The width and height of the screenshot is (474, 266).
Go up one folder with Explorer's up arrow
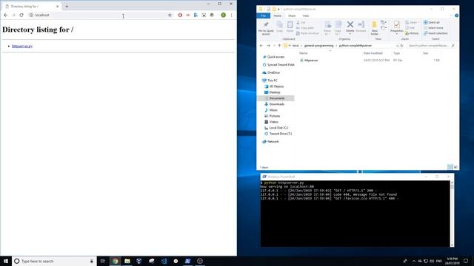[279, 46]
